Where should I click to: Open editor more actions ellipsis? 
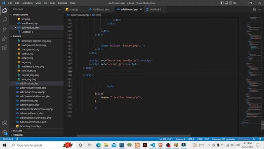(x=259, y=9)
